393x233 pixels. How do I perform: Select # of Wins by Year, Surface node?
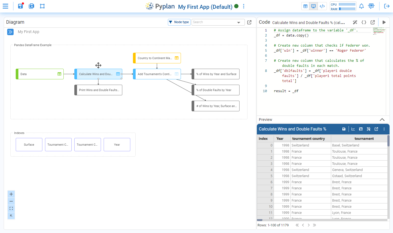[216, 106]
